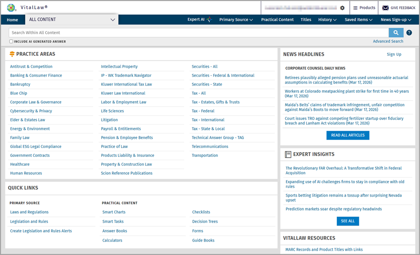Read the Revolutionary FAR Overhaul insight
Viewport: 420px width, 255px height.
[x=344, y=170]
